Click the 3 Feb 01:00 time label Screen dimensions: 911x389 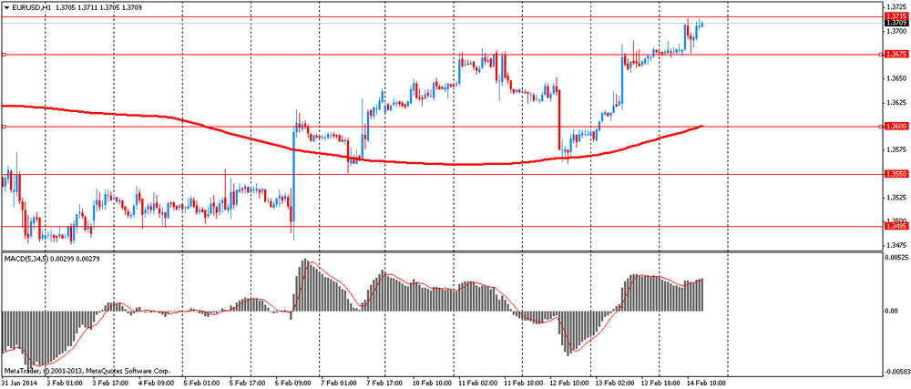coord(65,384)
